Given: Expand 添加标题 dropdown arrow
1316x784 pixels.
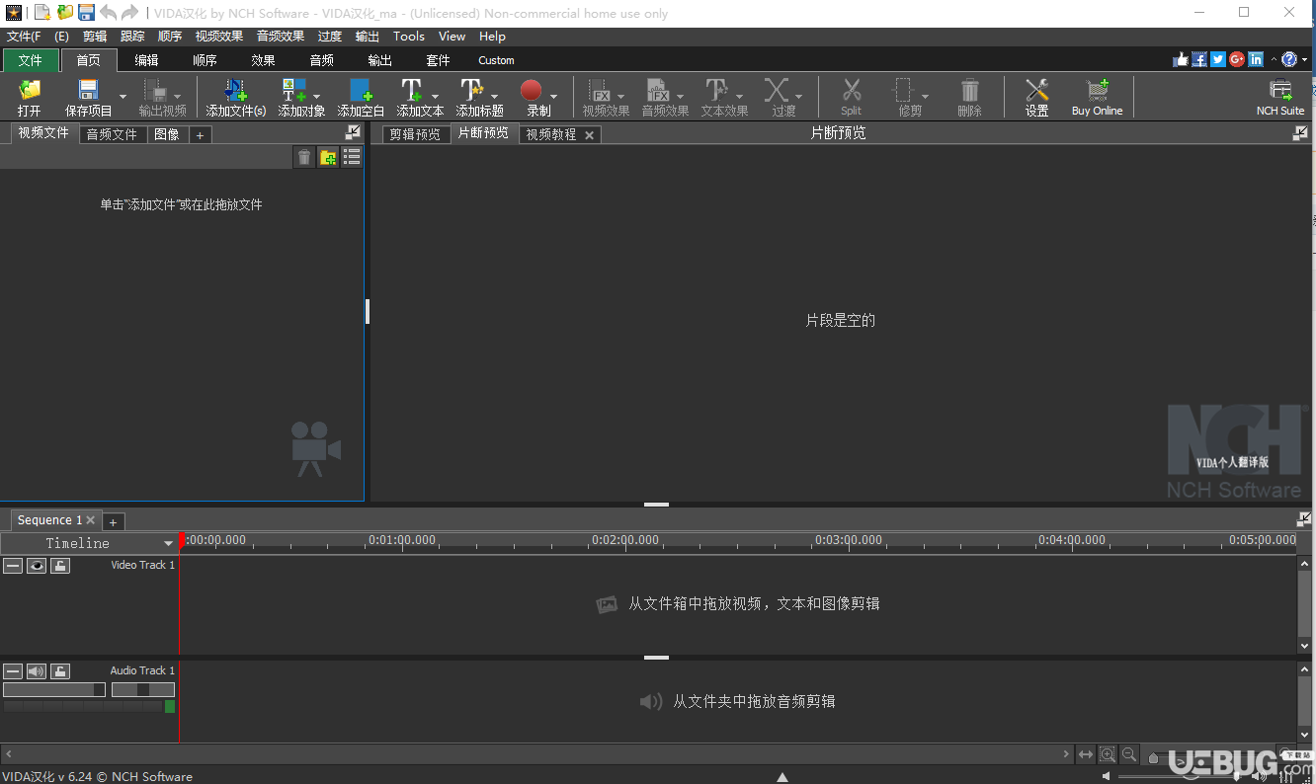Looking at the screenshot, I should coord(494,97).
